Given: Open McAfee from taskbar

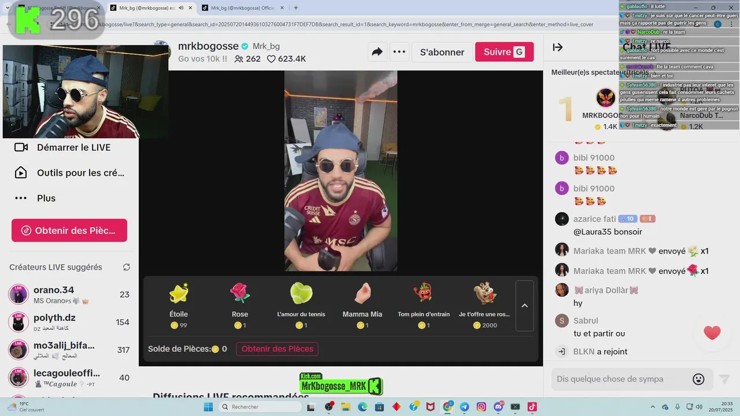Looking at the screenshot, I should point(430,407).
